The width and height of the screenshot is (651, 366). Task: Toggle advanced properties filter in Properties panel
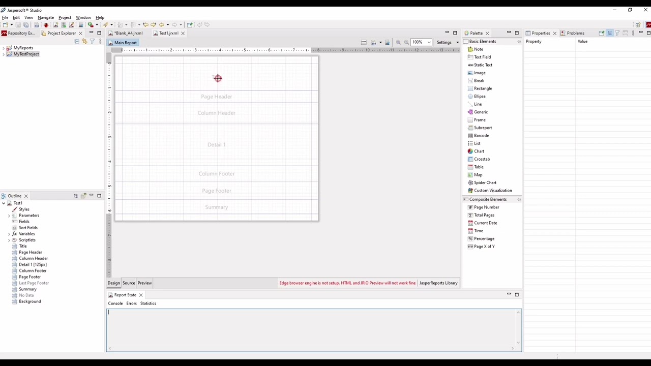[617, 33]
